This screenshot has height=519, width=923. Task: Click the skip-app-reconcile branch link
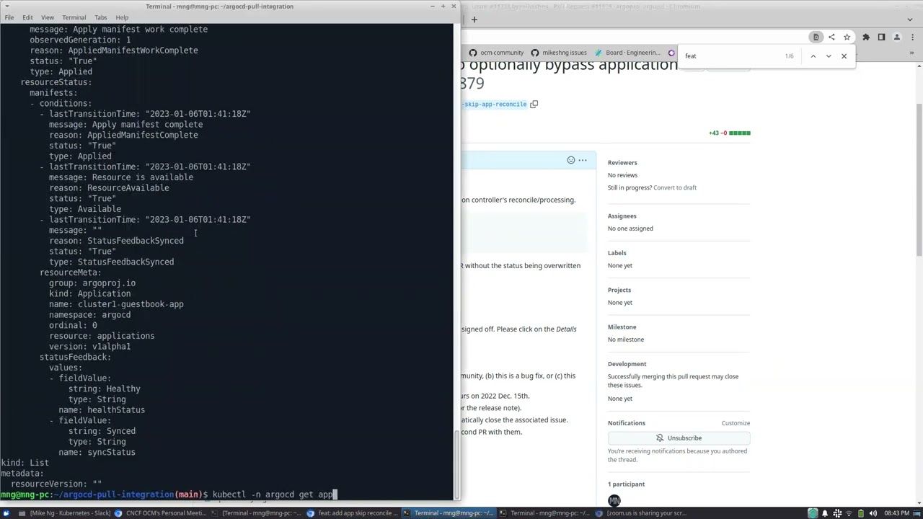495,104
